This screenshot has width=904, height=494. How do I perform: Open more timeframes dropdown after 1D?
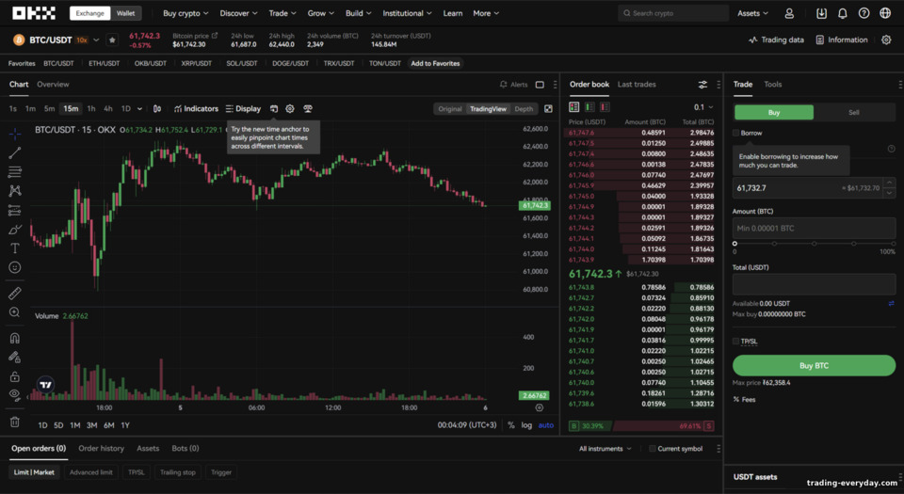[x=139, y=109]
